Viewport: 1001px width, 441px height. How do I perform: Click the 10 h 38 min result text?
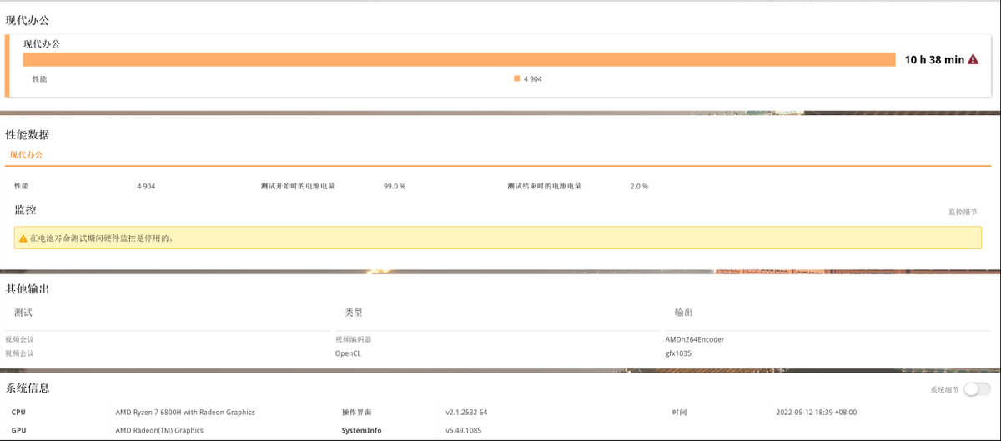click(x=934, y=60)
